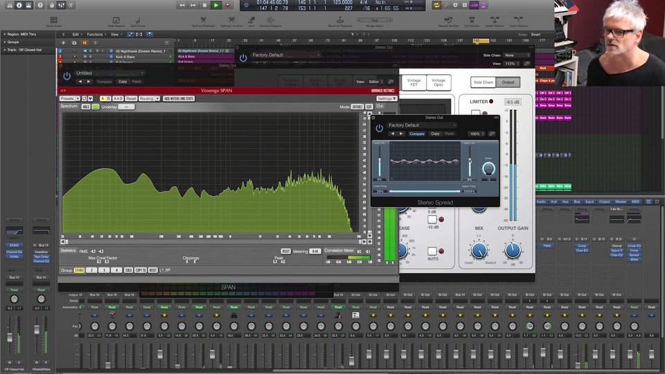Add a new track with plus button

[x=63, y=43]
